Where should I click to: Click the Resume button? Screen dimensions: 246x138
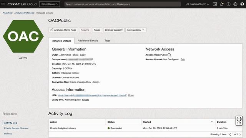(85, 30)
